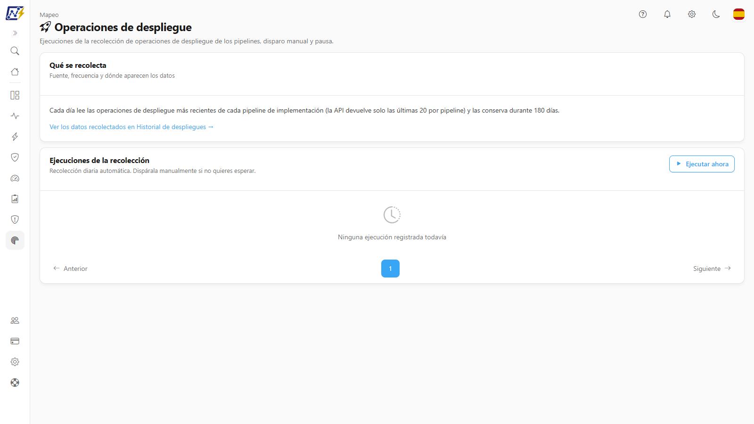
Task: Click 'Ninguna ejecución registrada todavía' message
Action: pyautogui.click(x=392, y=237)
